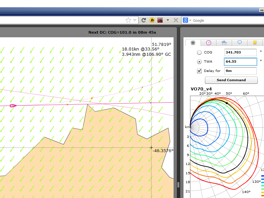Image resolution: width=264 pixels, height=198 pixels.
Task: Click the 'VO70_v4' polar chart title
Action: tap(201, 89)
